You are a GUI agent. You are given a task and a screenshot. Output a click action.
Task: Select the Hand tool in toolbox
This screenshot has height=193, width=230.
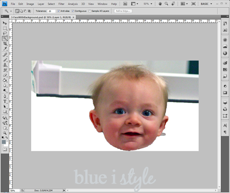[x=5, y=128]
